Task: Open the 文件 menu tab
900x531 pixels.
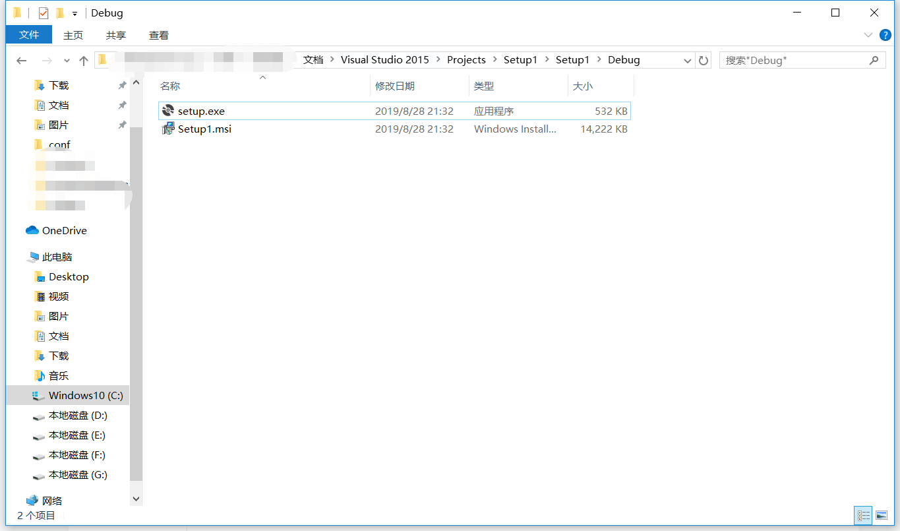Action: (x=29, y=35)
